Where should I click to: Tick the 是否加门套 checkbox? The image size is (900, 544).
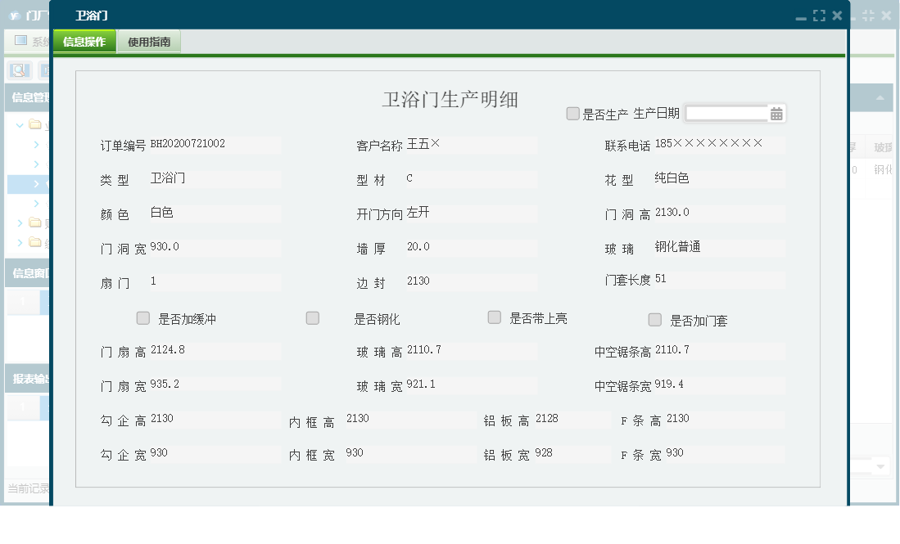655,319
